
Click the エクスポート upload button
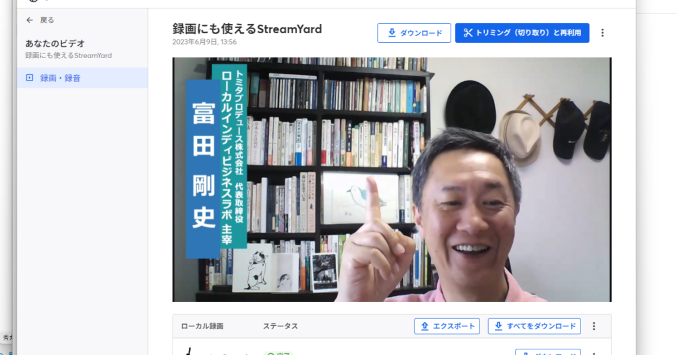tap(447, 326)
